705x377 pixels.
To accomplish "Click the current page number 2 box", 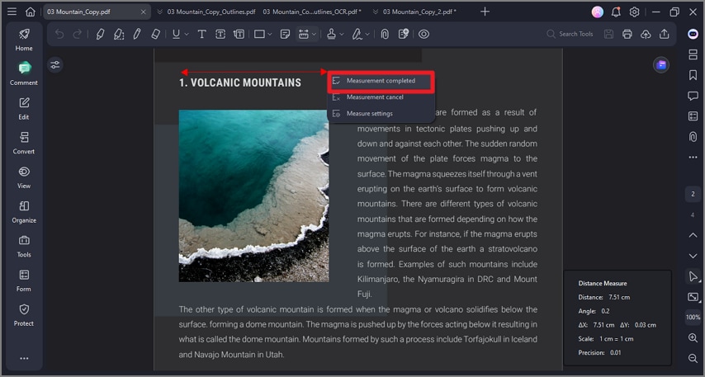I will (693, 194).
